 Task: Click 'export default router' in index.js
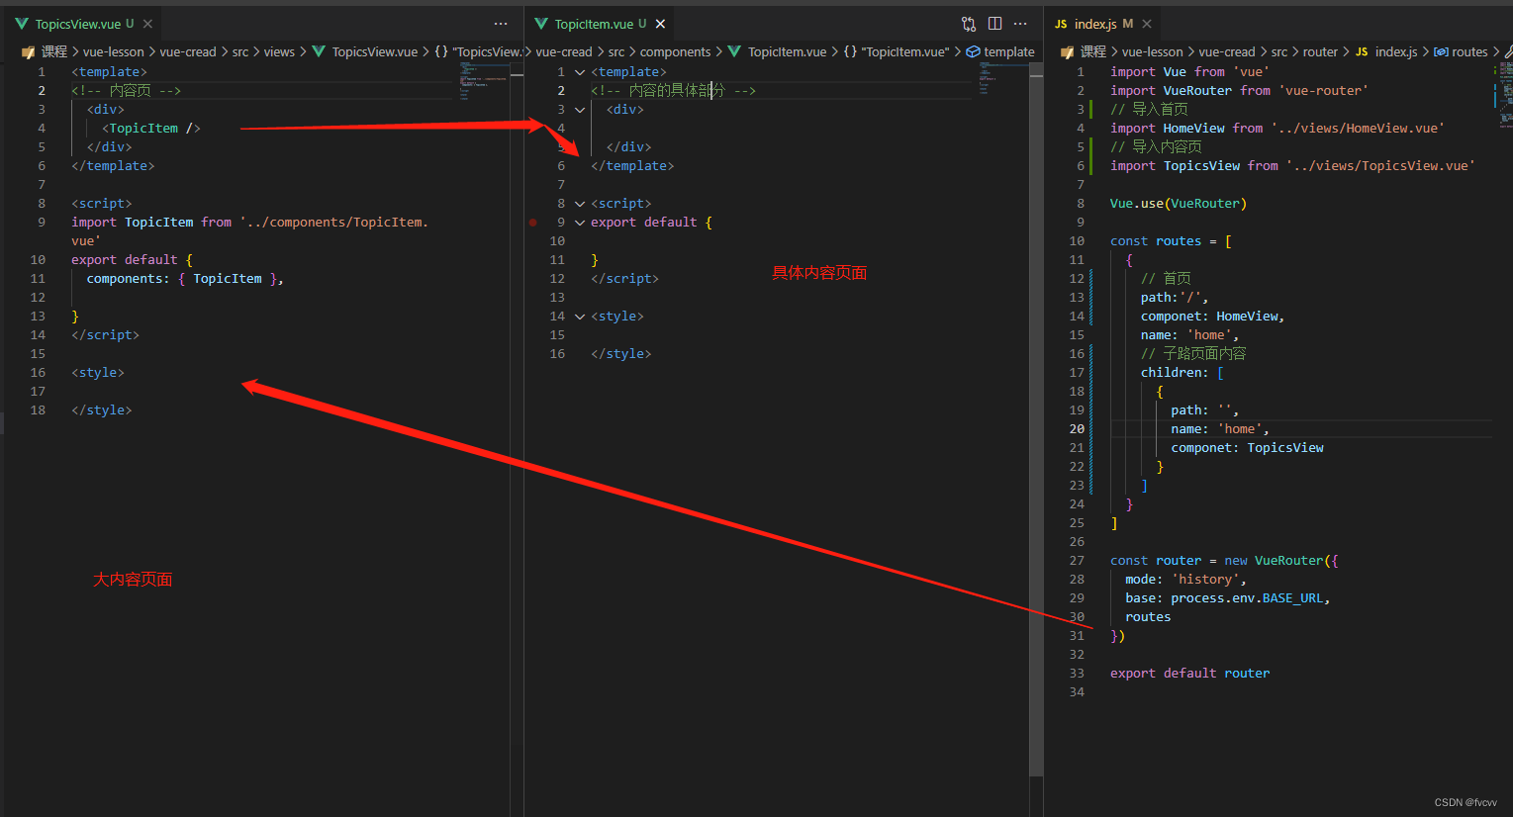click(x=1190, y=674)
